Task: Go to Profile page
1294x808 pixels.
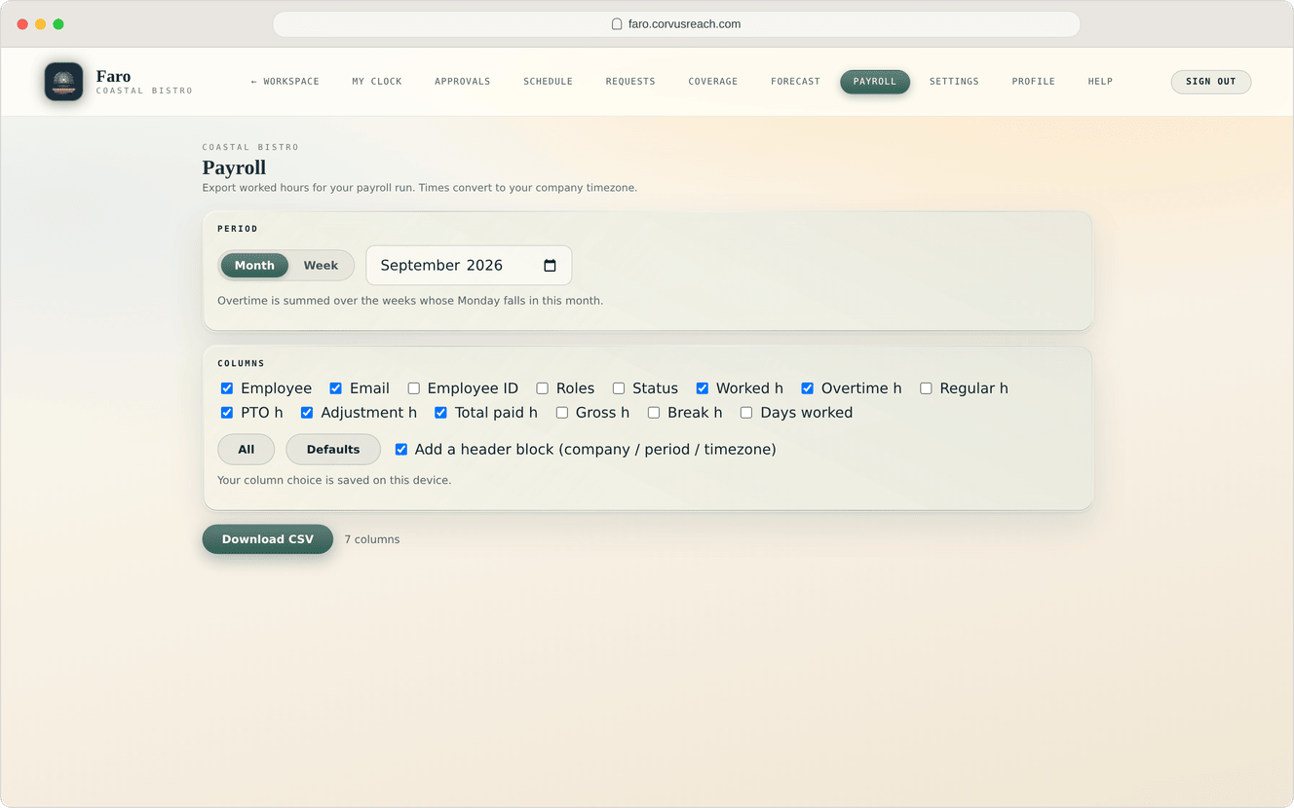Action: [x=1034, y=82]
